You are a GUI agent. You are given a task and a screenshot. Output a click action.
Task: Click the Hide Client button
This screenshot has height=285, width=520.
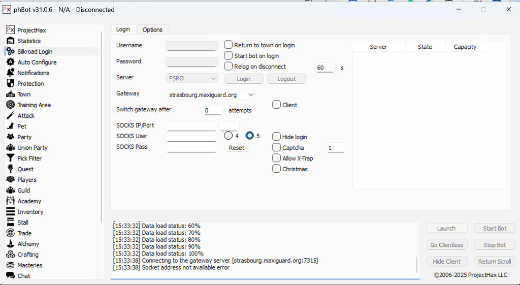(447, 262)
